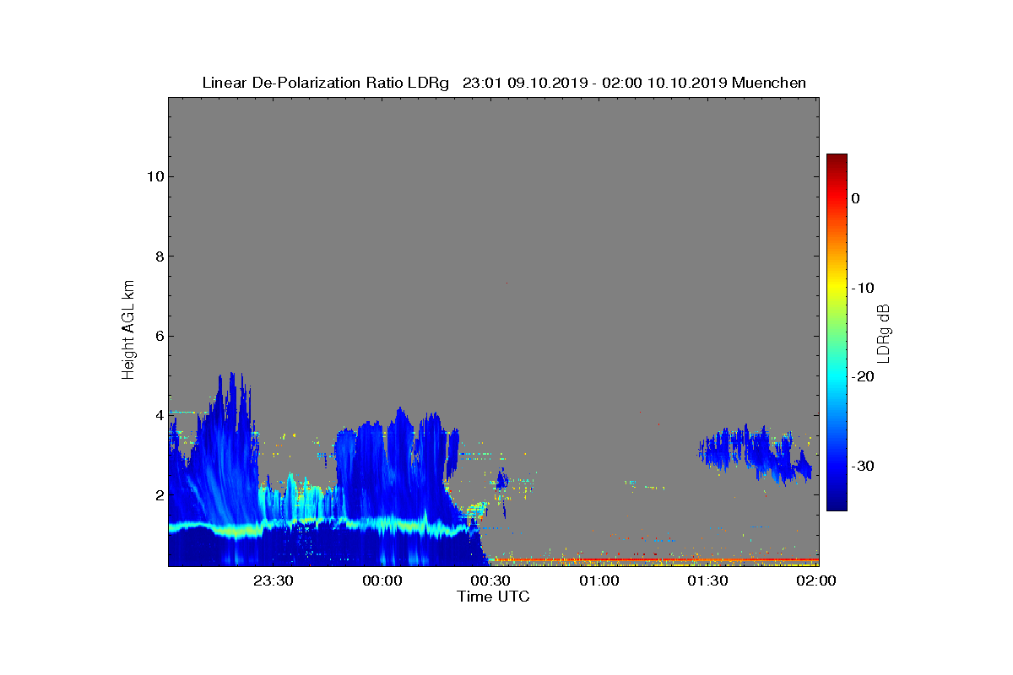
Task: Click the height tick label '2'
Action: click(x=158, y=494)
